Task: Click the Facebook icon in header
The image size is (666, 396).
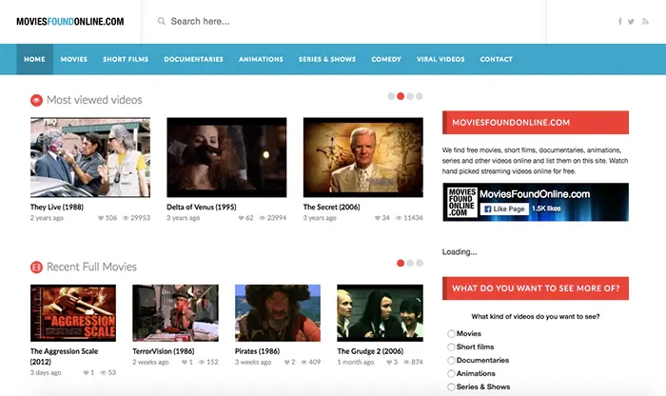Action: (x=619, y=21)
